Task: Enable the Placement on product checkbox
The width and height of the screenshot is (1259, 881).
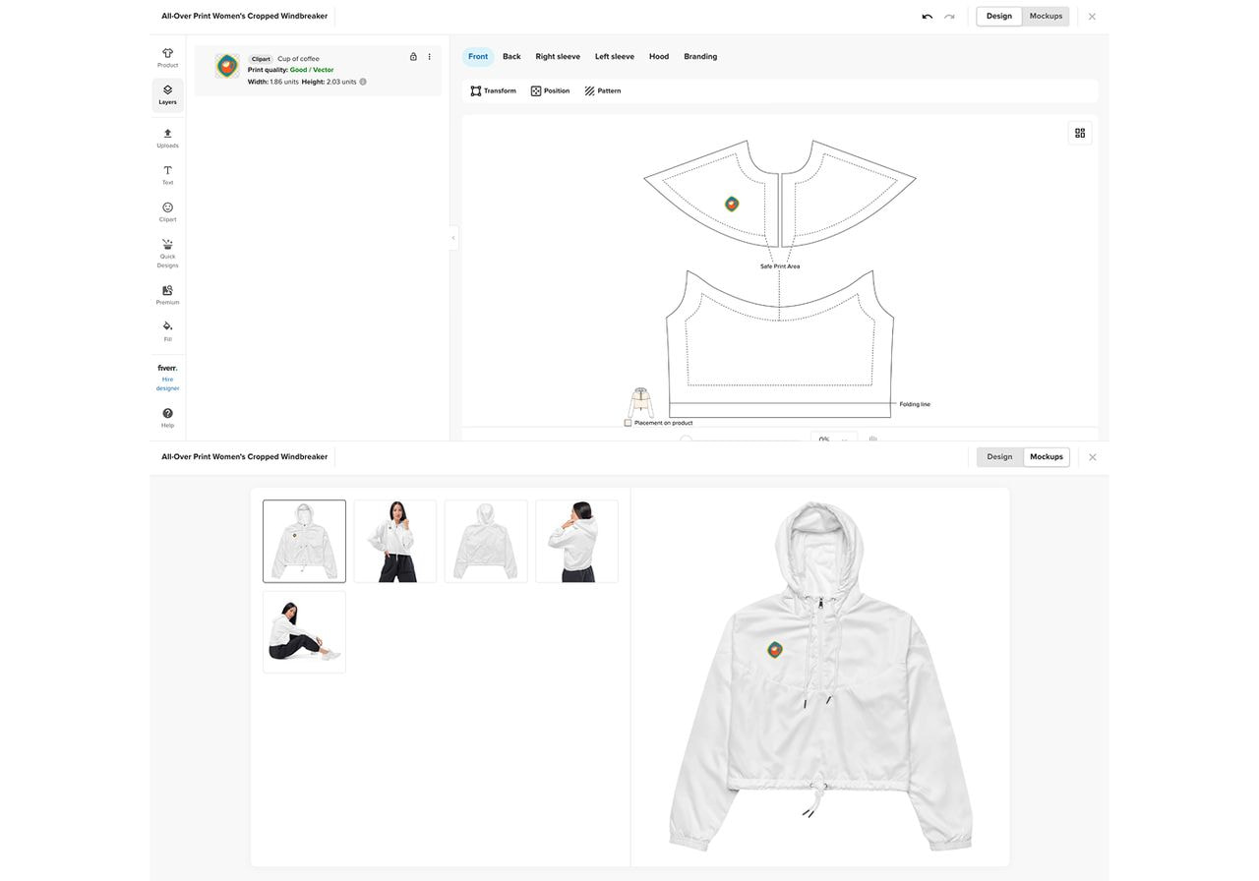Action: coord(627,422)
